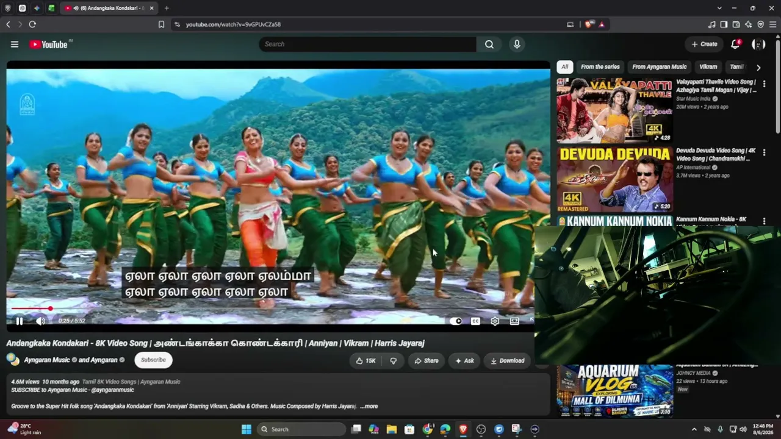Open YouTube notifications bell
Viewport: 781px width, 439px height.
[735, 44]
